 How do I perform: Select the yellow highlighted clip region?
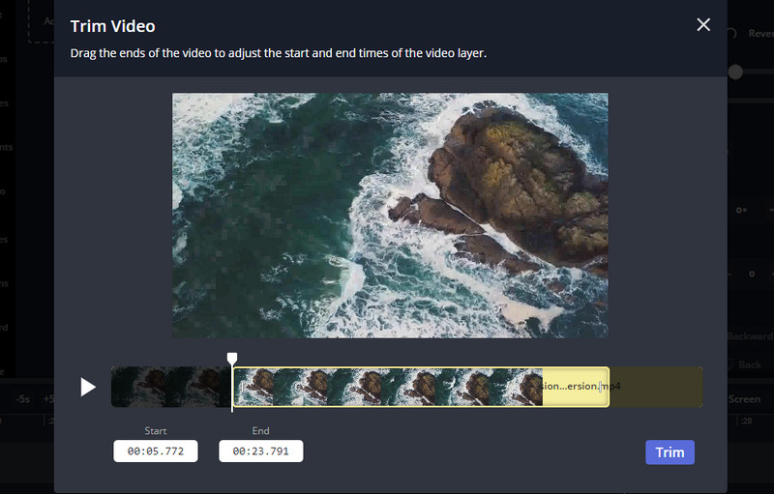(x=387, y=387)
